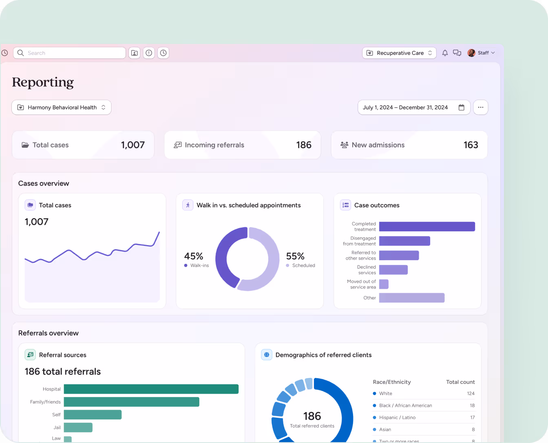548x443 pixels.
Task: Open more options with the ellipsis button
Action: pyautogui.click(x=480, y=107)
